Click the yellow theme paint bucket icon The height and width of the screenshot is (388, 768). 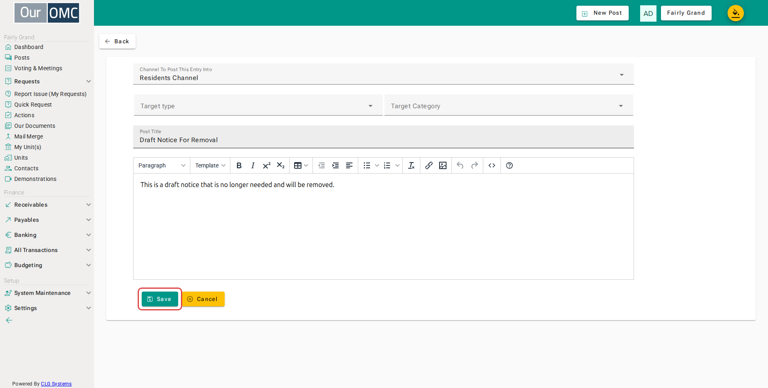pyautogui.click(x=735, y=13)
